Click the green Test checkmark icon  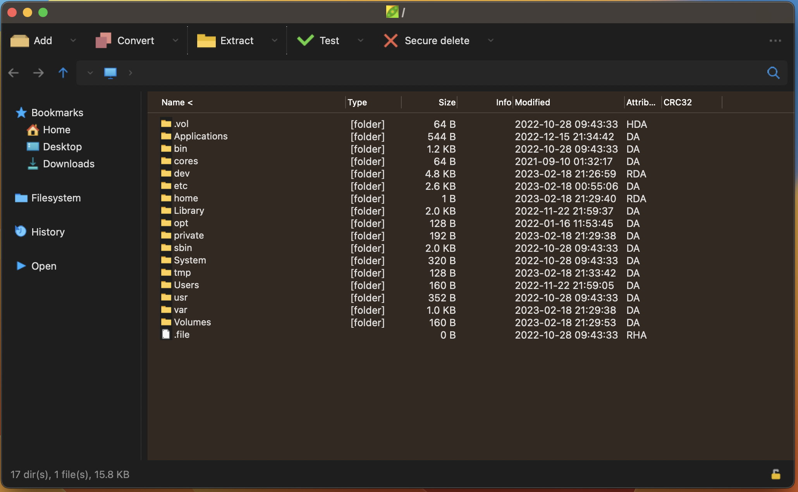[306, 40]
